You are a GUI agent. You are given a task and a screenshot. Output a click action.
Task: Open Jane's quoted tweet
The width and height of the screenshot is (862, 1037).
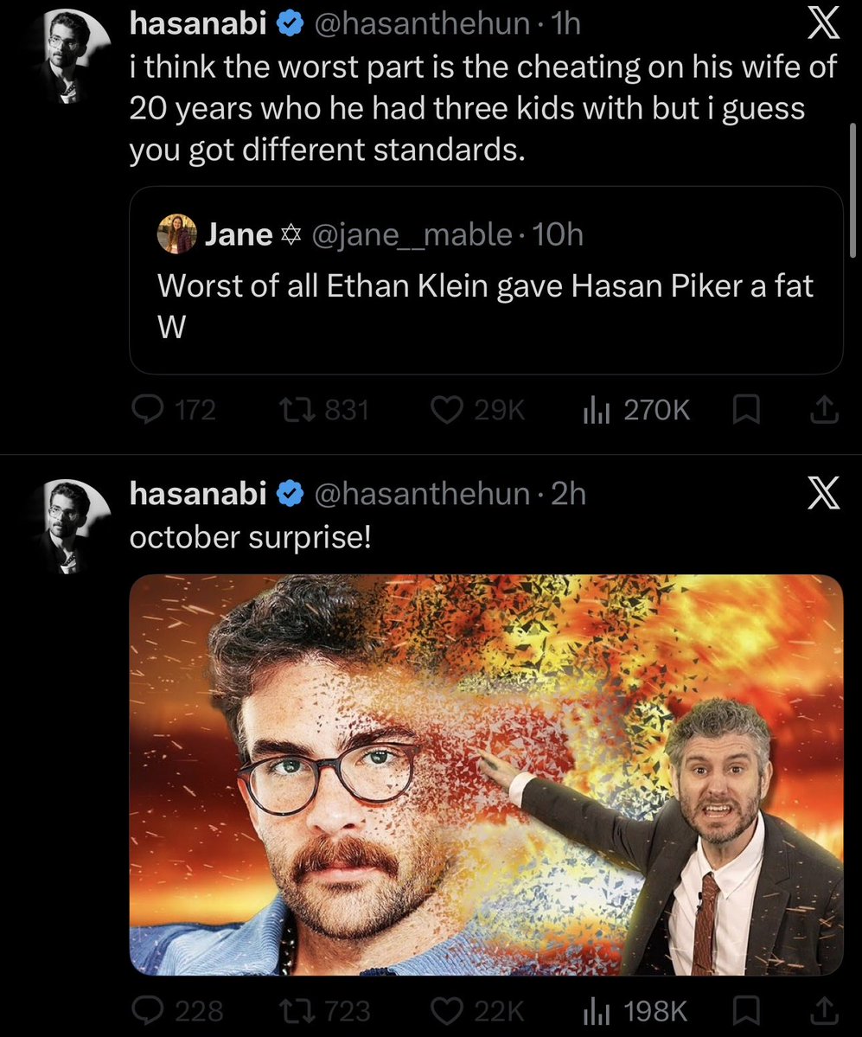coord(486,280)
